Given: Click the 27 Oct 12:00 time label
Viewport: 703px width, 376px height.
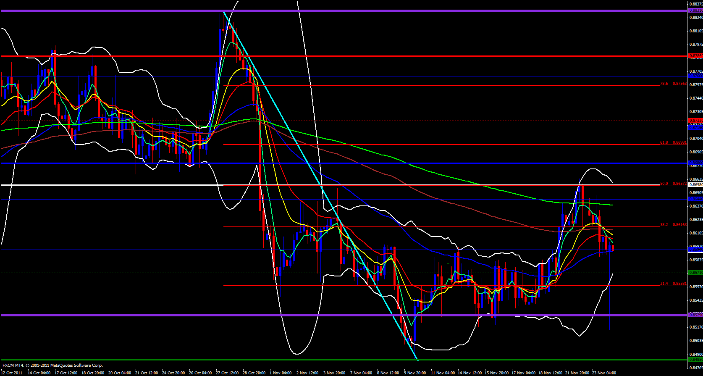Looking at the screenshot, I should (x=227, y=373).
